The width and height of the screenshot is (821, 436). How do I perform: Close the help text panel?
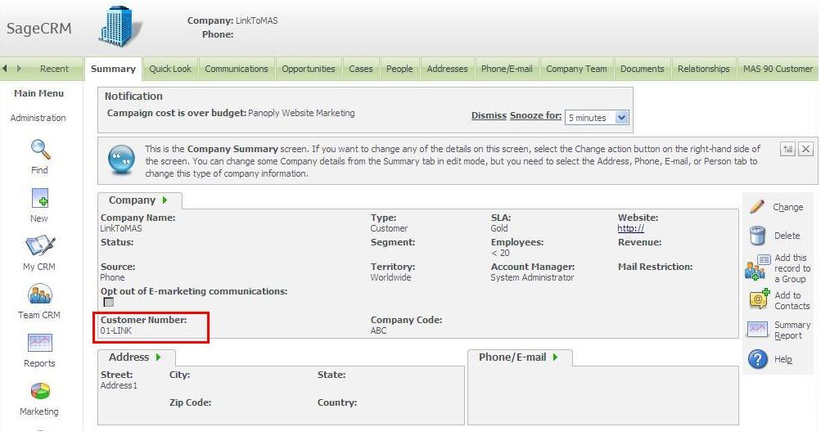pyautogui.click(x=805, y=149)
